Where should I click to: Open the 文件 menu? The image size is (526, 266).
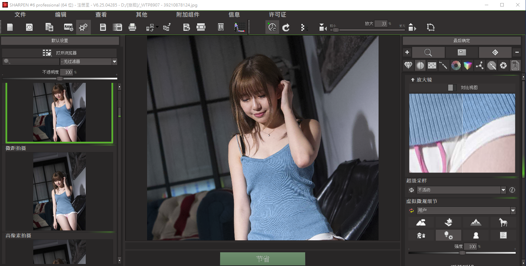(x=20, y=15)
